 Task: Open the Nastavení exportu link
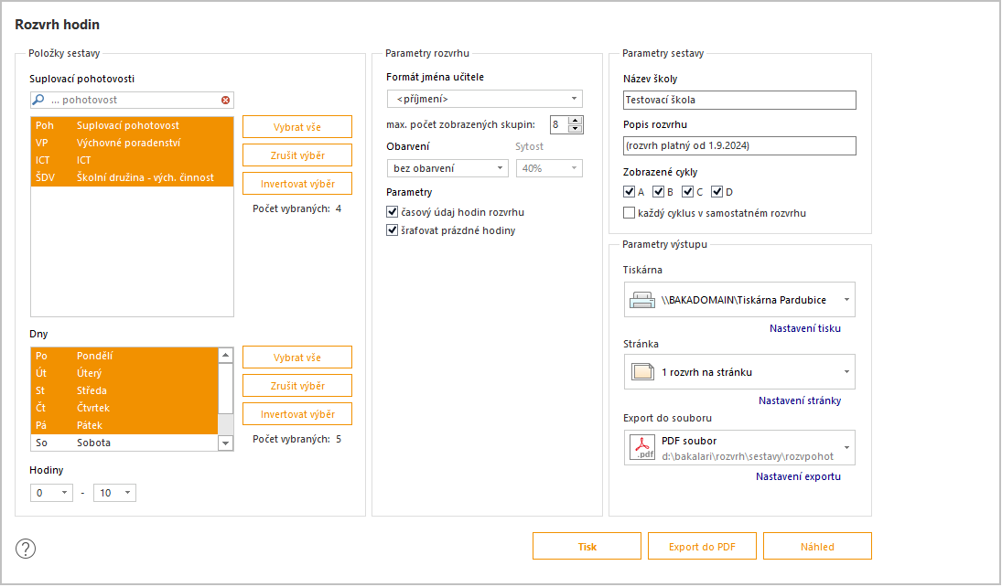pyautogui.click(x=798, y=476)
